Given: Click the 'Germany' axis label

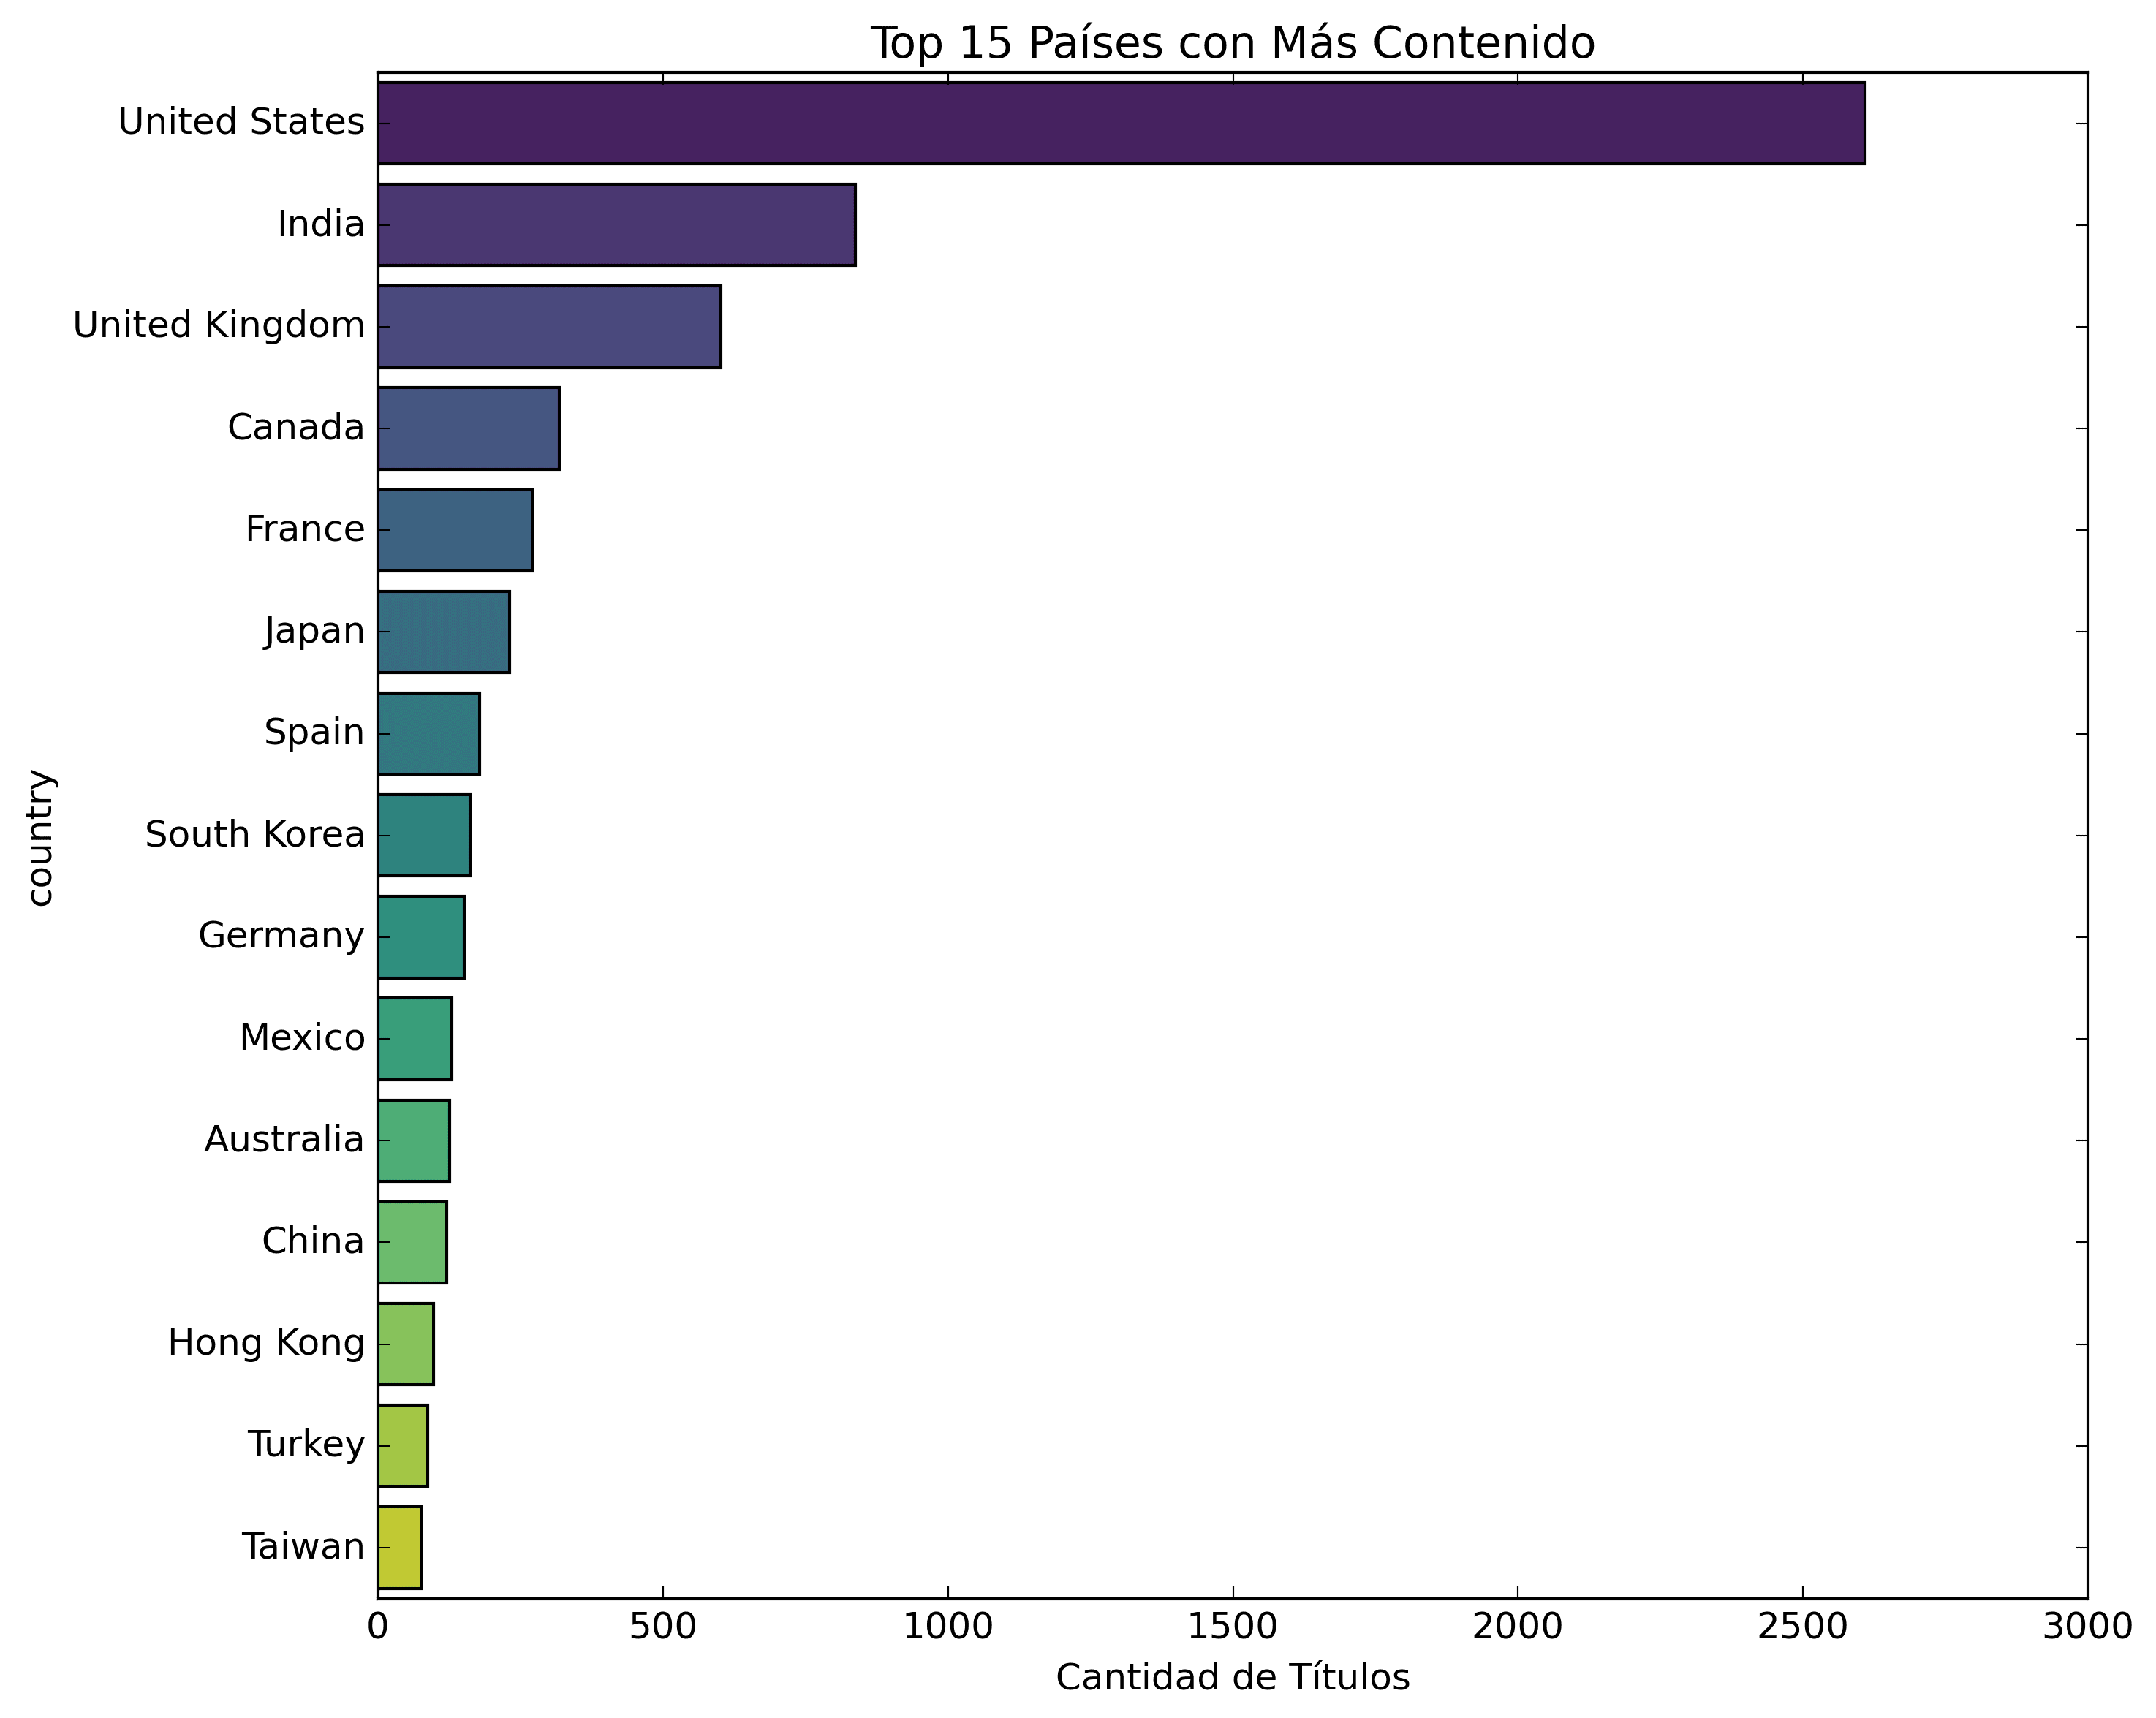Looking at the screenshot, I should [281, 936].
